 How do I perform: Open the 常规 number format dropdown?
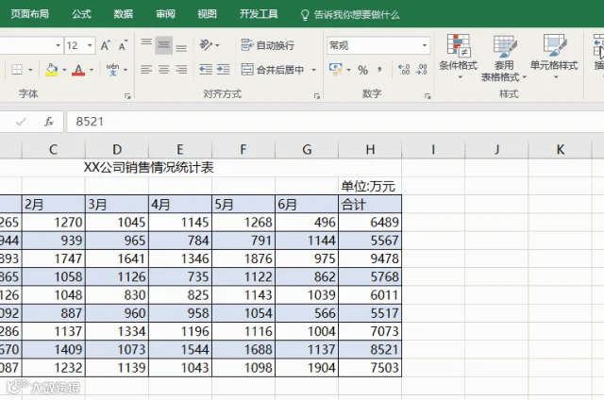pyautogui.click(x=425, y=45)
